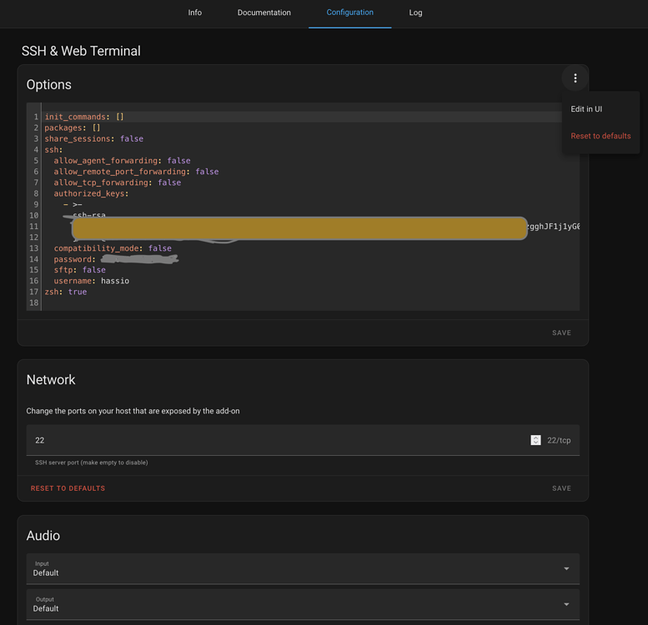This screenshot has height=625, width=648.
Task: Click the username: hassio line
Action: click(91, 281)
